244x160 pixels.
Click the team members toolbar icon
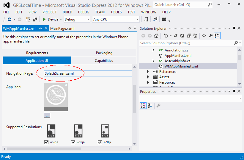tap(164, 19)
